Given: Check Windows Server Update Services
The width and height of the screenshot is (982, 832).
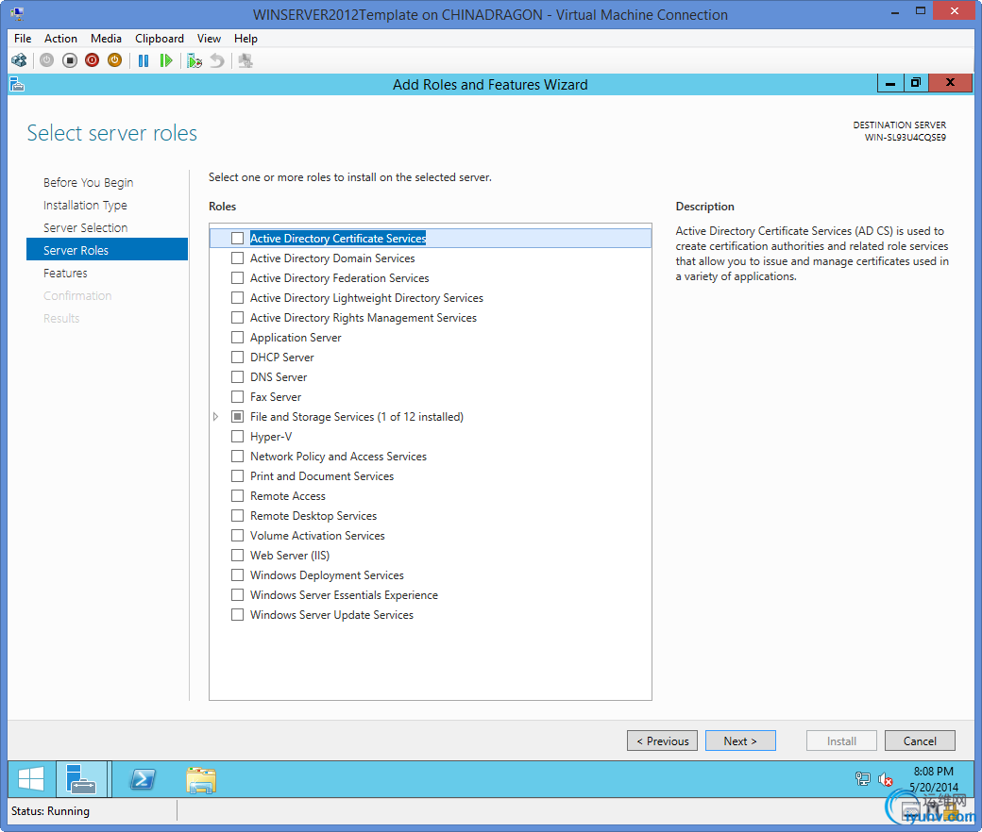Looking at the screenshot, I should tap(237, 614).
